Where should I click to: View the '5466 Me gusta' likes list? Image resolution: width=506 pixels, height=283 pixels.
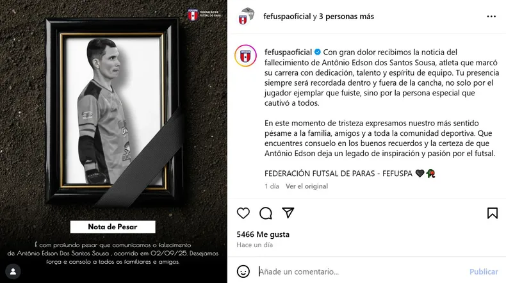263,234
